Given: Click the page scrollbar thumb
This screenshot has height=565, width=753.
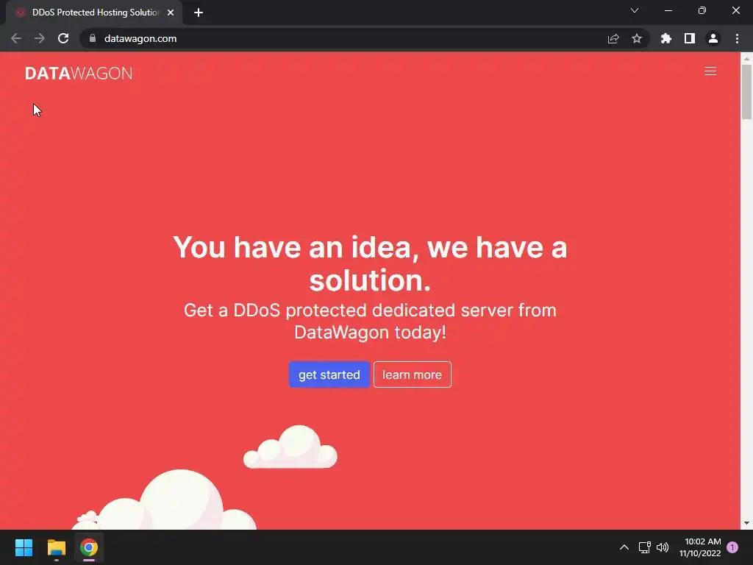Looking at the screenshot, I should coord(746,91).
